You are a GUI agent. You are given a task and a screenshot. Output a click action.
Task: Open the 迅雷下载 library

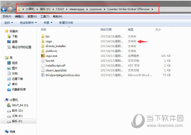point(15,79)
